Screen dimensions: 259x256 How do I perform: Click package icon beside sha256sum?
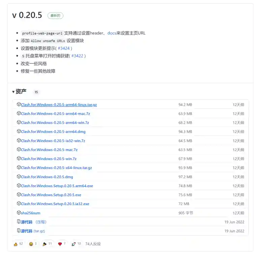point(19,212)
